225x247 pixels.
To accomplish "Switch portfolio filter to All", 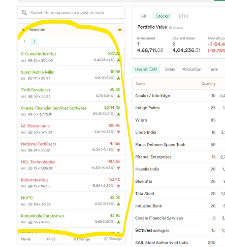I will coord(143,16).
